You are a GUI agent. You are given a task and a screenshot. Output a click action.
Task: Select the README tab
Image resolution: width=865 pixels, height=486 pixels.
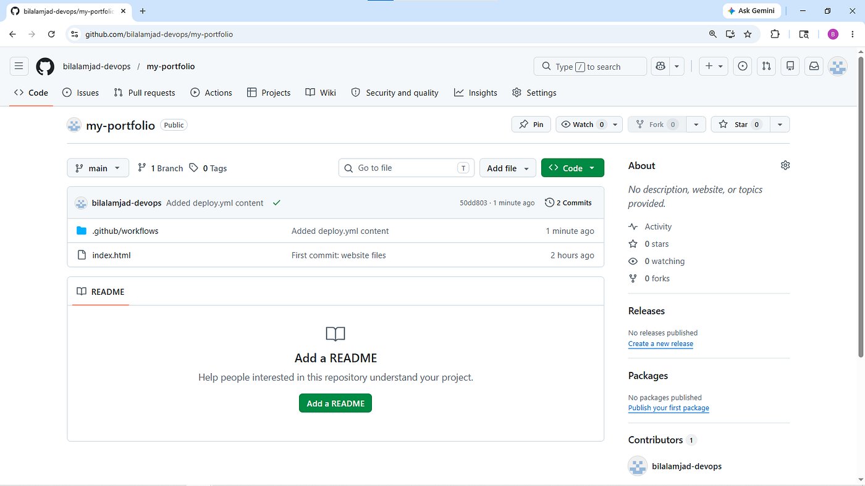point(101,292)
